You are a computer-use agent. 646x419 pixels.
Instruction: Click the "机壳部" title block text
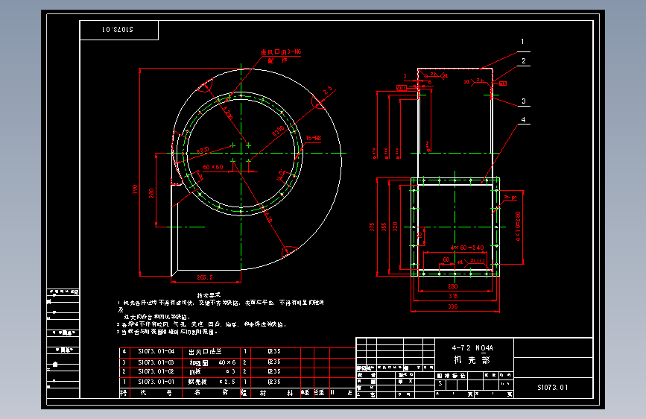click(472, 360)
